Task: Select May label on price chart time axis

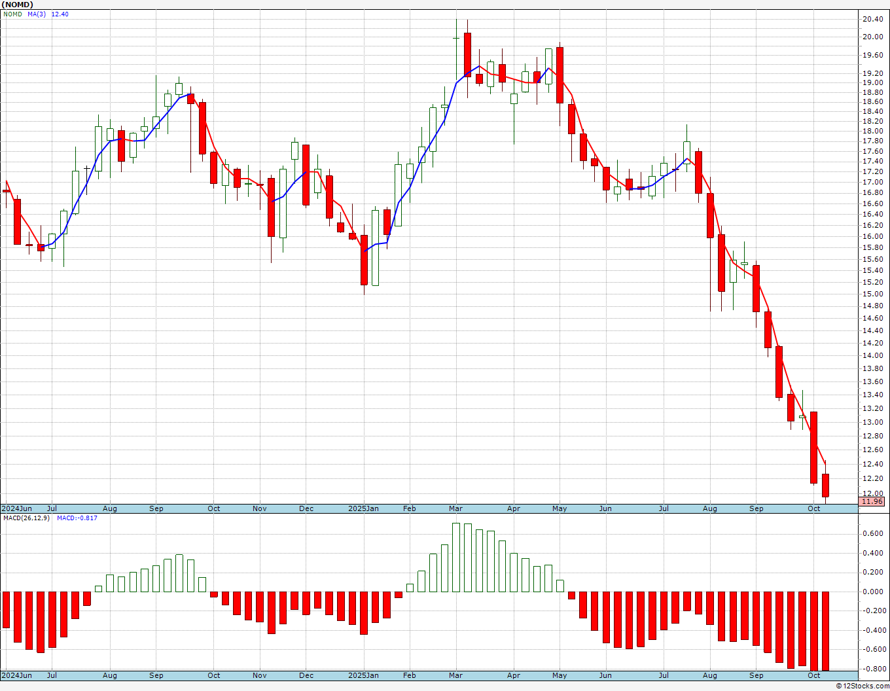Action: point(560,508)
